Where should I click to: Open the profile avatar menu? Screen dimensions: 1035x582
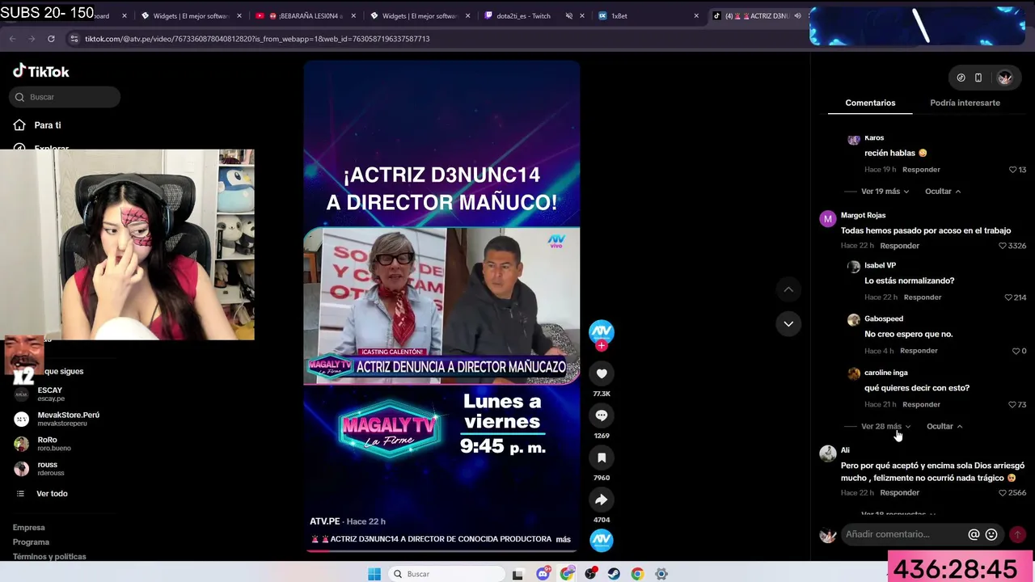[1005, 78]
